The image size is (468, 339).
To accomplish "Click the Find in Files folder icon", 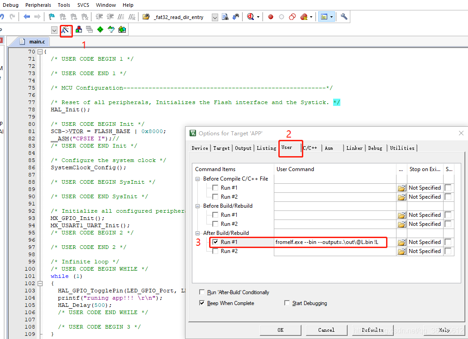I will [x=146, y=17].
